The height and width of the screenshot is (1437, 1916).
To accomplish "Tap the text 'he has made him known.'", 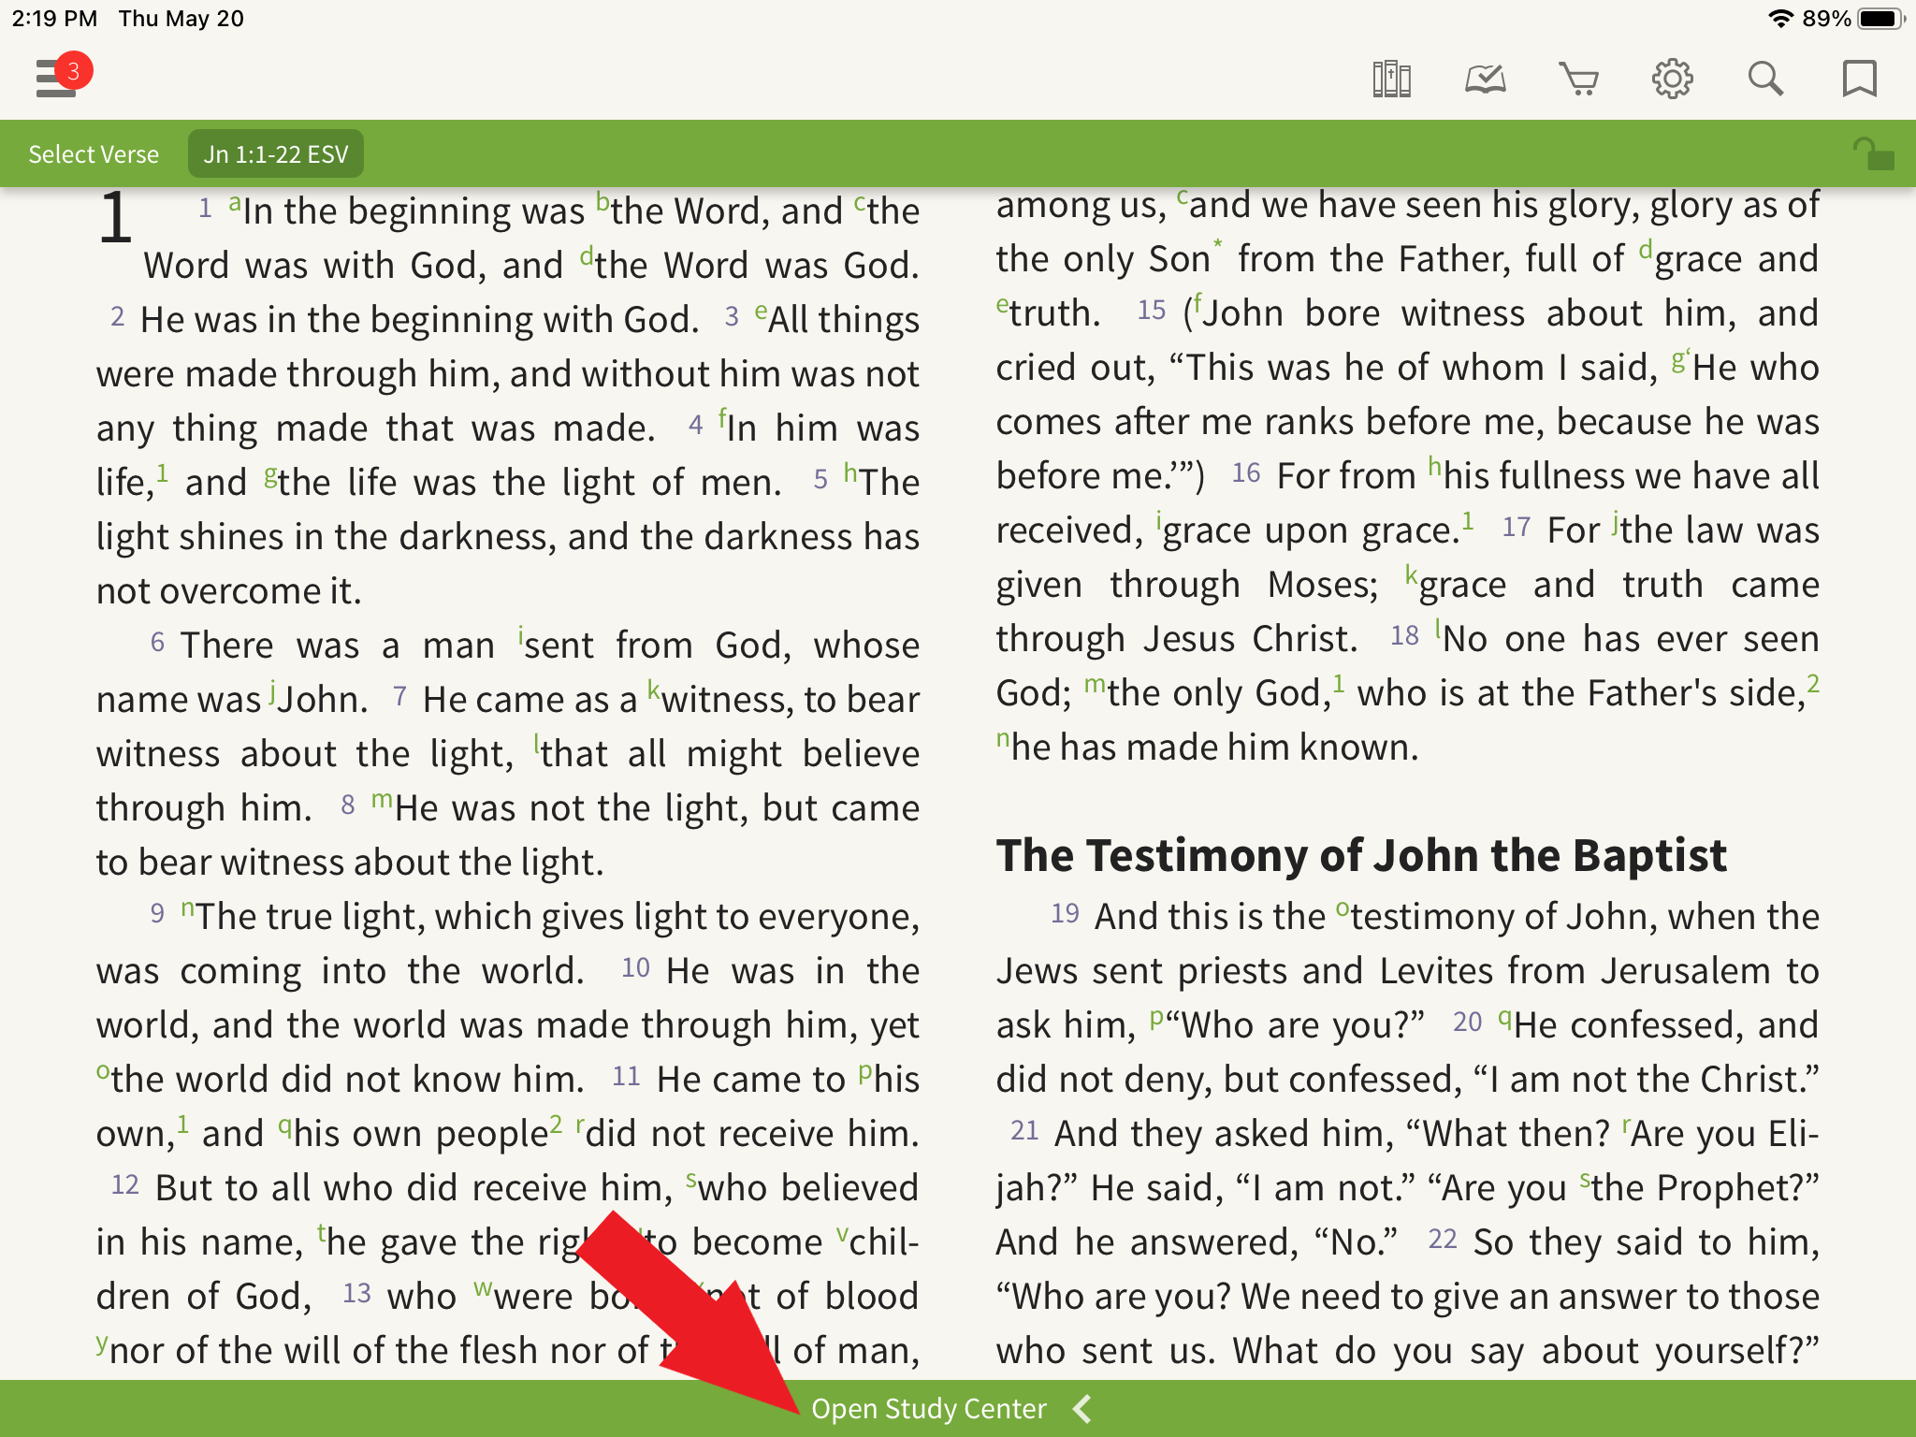I will click(1215, 748).
